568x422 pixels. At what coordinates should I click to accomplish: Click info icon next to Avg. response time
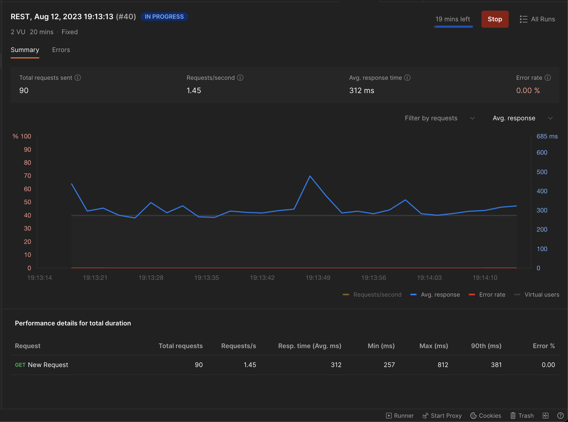click(x=407, y=78)
